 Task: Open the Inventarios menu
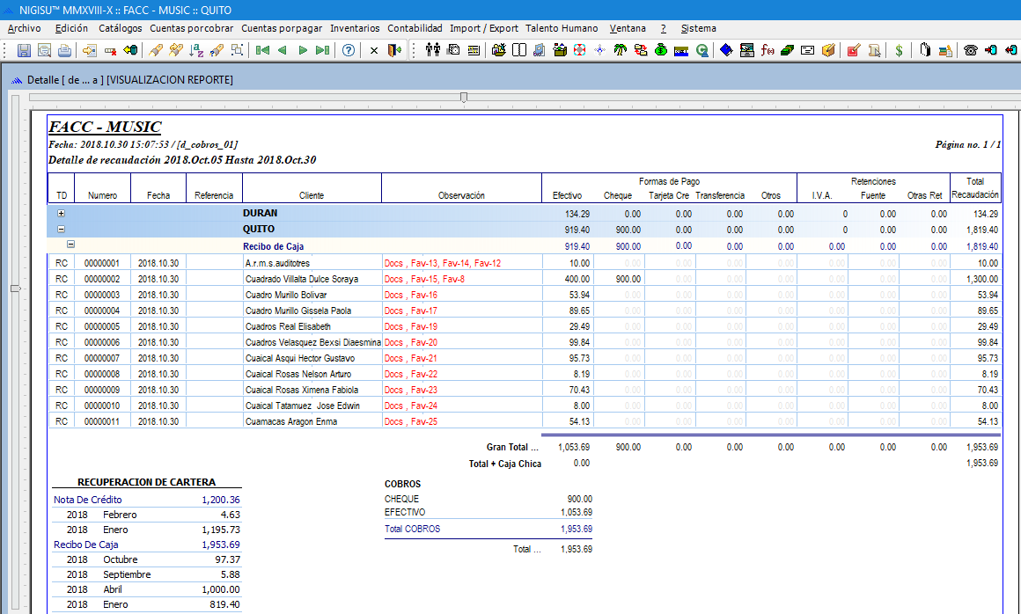click(355, 28)
